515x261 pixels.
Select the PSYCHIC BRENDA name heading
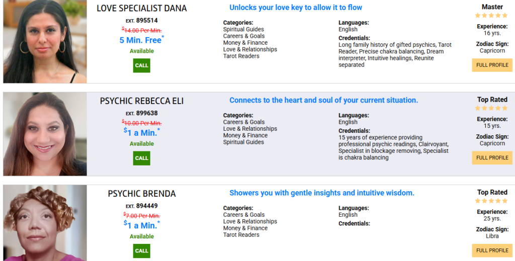pyautogui.click(x=142, y=194)
